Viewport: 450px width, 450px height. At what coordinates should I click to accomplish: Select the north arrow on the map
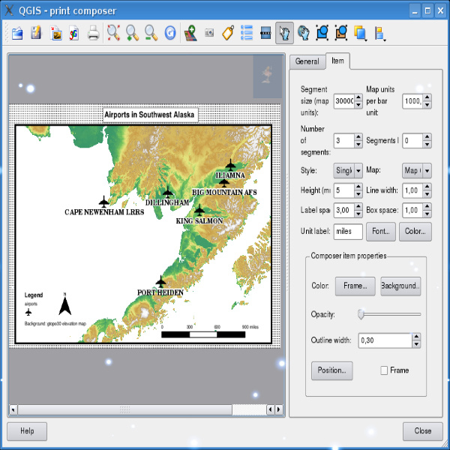point(64,304)
